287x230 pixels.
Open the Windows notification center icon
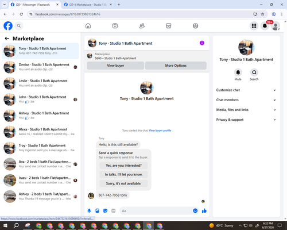pos(280,225)
